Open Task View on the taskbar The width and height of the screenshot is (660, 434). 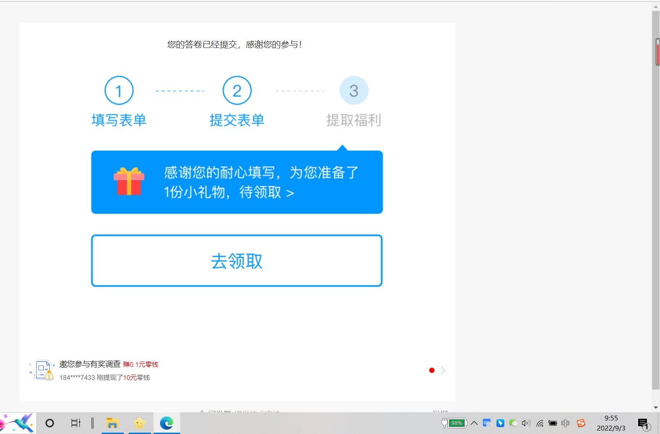(x=75, y=423)
